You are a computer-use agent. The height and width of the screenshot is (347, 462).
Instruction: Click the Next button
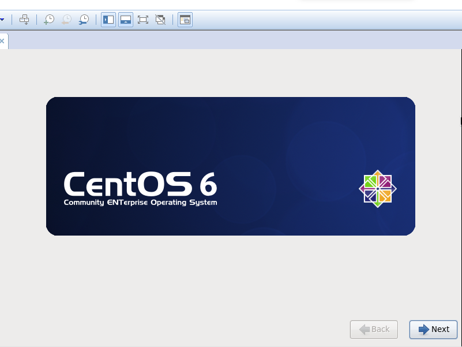433,329
